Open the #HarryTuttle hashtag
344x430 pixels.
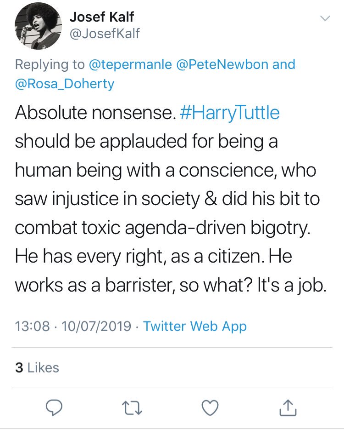click(230, 112)
